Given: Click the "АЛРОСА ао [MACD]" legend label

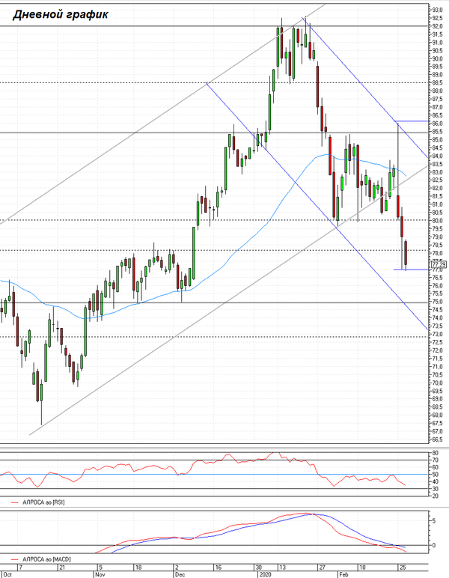Looking at the screenshot, I should (46, 559).
